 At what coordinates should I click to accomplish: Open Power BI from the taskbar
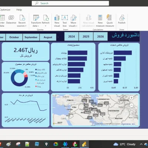click(84, 144)
